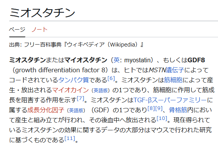Click the 出典 Wikipedia tagline text
The width and height of the screenshot is (218, 148).
[76, 45]
